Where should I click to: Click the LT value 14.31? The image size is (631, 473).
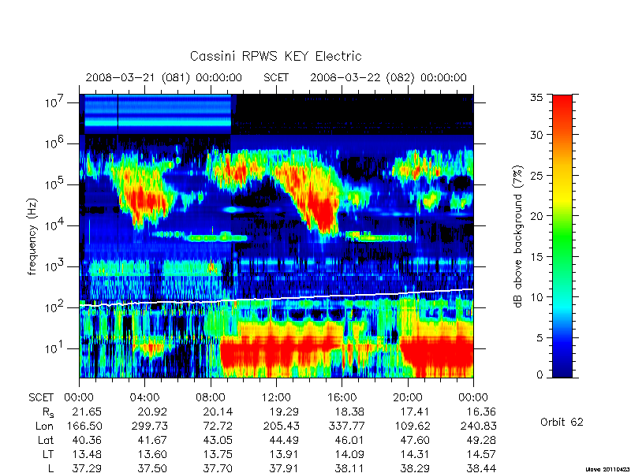click(415, 454)
